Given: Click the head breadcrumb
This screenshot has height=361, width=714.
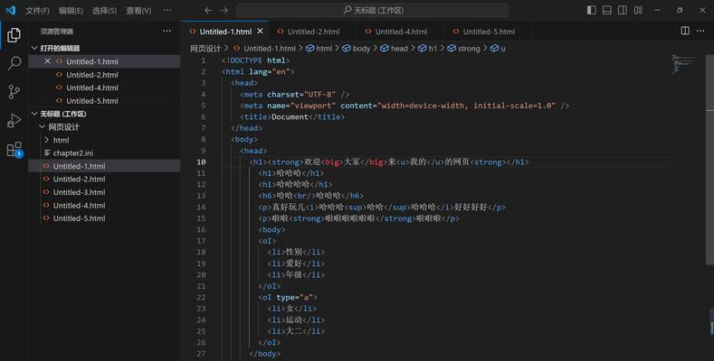Looking at the screenshot, I should coord(394,48).
